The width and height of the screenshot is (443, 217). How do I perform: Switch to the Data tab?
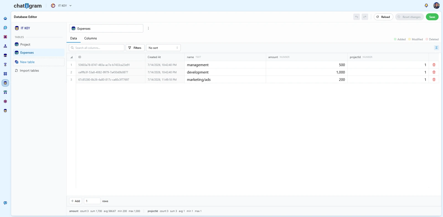[x=73, y=38]
